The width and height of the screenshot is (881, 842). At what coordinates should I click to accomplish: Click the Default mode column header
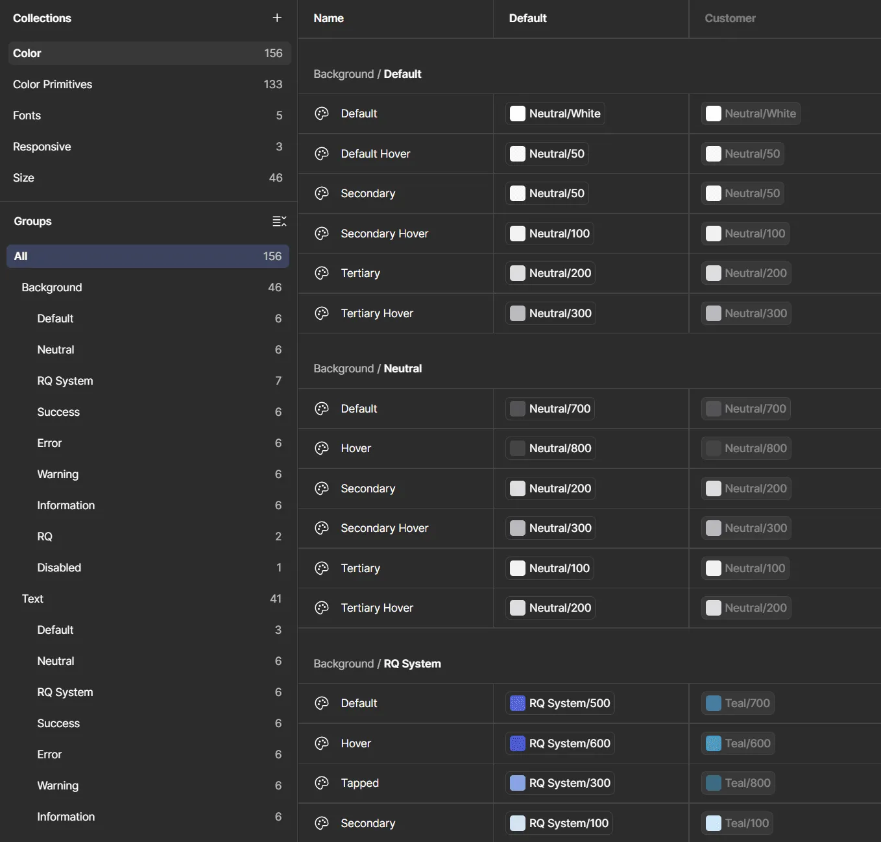point(527,18)
